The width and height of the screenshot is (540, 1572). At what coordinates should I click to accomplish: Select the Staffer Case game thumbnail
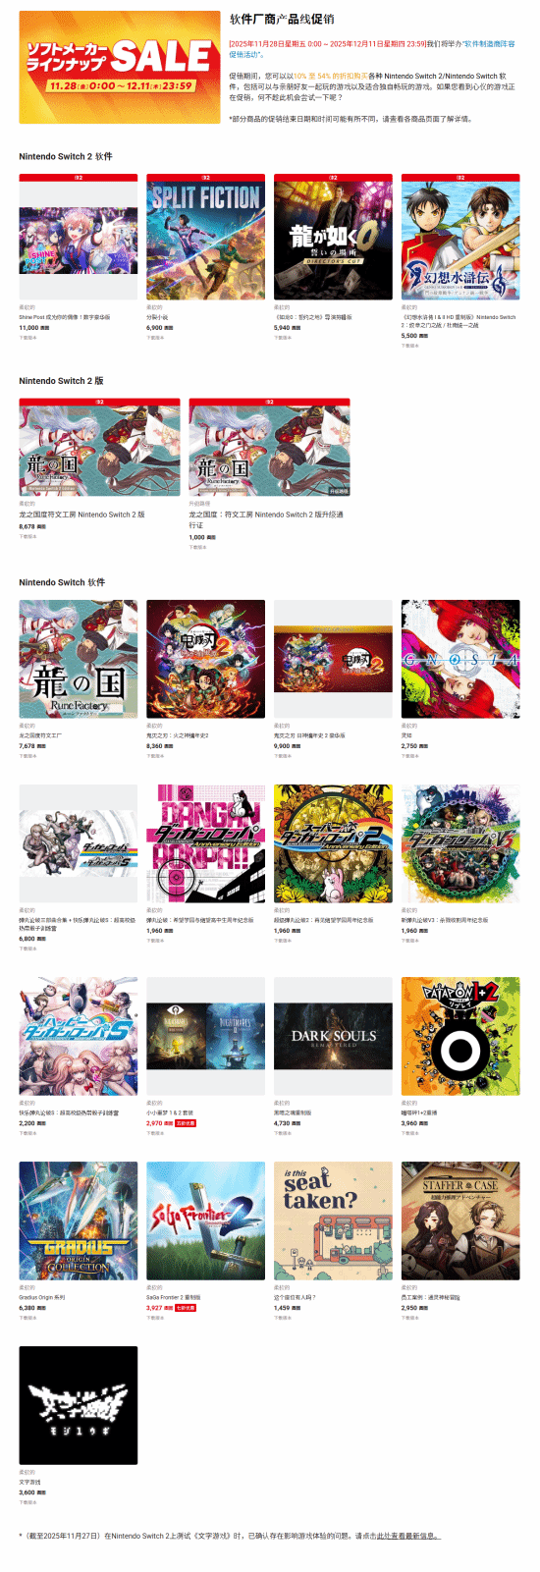pos(460,1220)
